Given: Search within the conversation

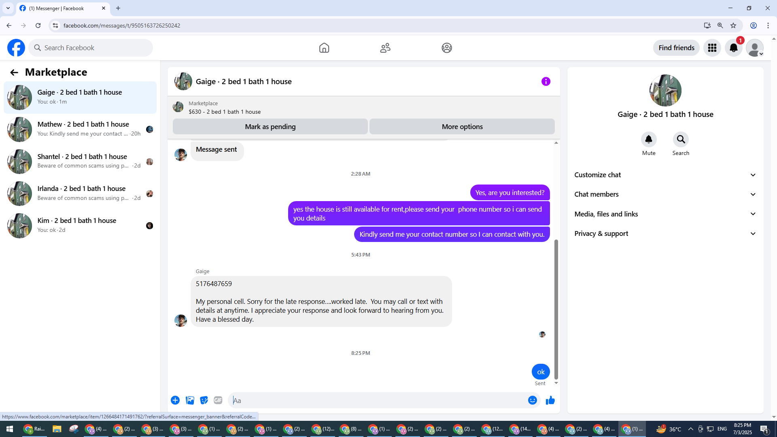Looking at the screenshot, I should [x=681, y=140].
